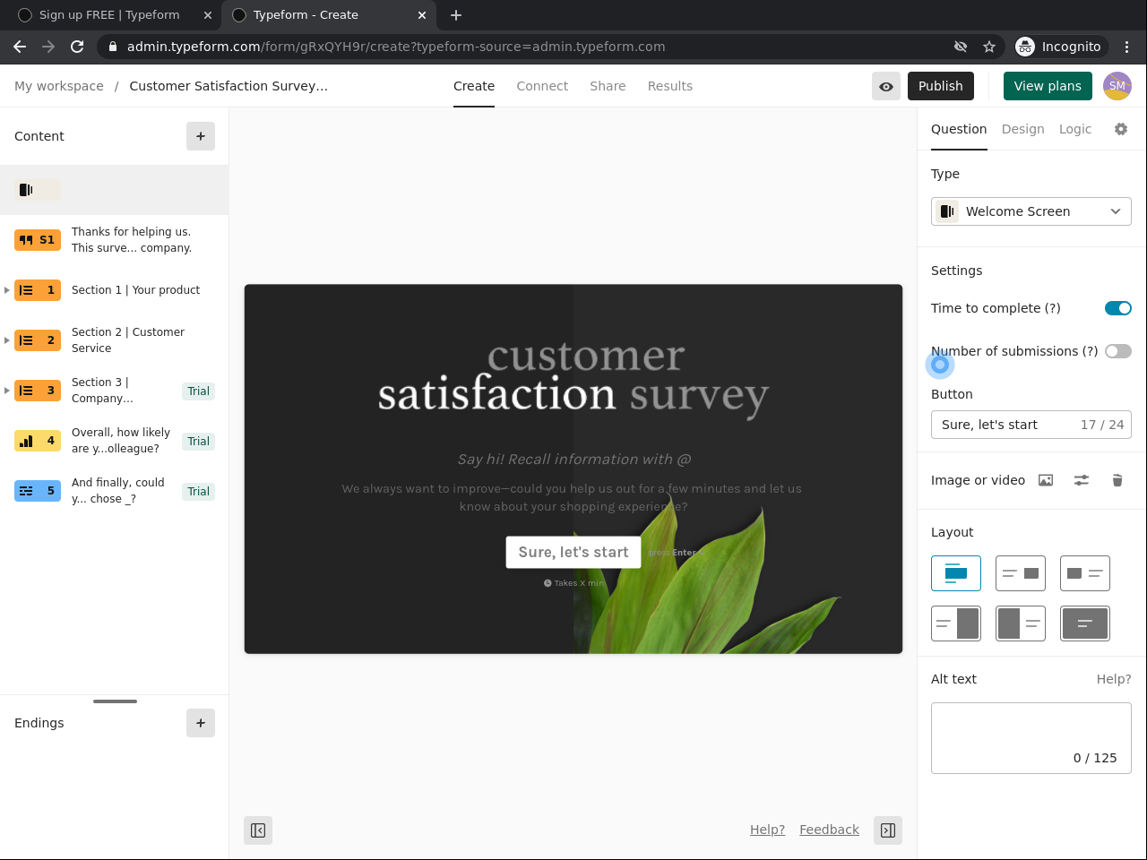Open the Type dropdown Welcome Screen

coord(1031,211)
